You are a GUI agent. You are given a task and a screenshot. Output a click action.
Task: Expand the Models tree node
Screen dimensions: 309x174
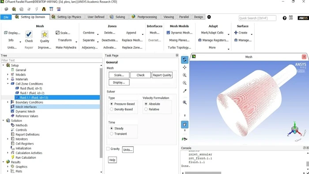[x=8, y=75]
